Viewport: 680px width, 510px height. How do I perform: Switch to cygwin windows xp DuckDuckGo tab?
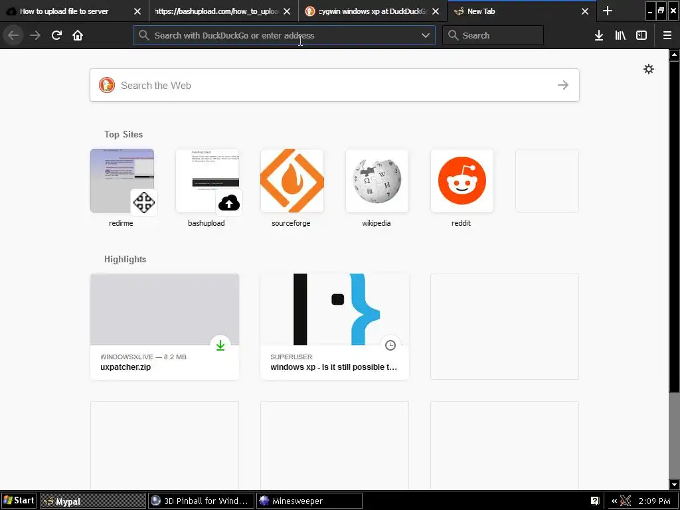click(373, 11)
